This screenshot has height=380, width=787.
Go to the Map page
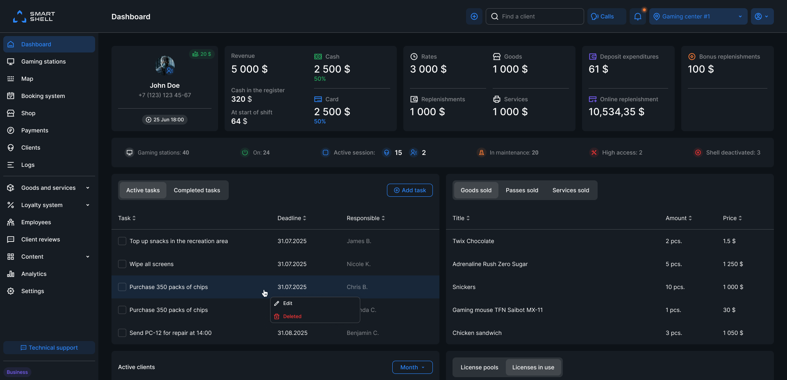27,79
